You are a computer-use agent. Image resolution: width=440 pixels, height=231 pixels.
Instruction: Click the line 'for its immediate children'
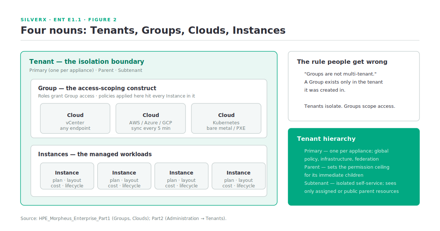[x=334, y=175]
